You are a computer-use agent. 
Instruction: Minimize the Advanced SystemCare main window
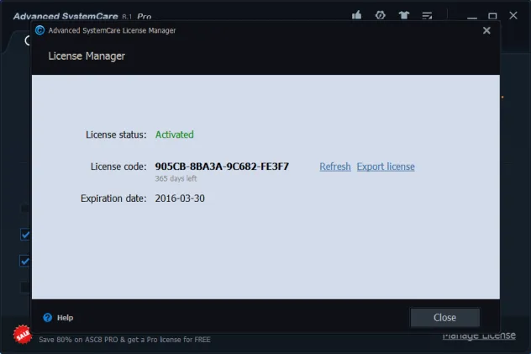471,16
